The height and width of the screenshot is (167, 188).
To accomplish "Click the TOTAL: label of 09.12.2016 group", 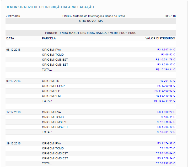I will [x=47, y=101].
